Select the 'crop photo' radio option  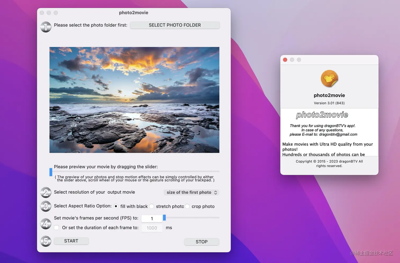click(187, 206)
